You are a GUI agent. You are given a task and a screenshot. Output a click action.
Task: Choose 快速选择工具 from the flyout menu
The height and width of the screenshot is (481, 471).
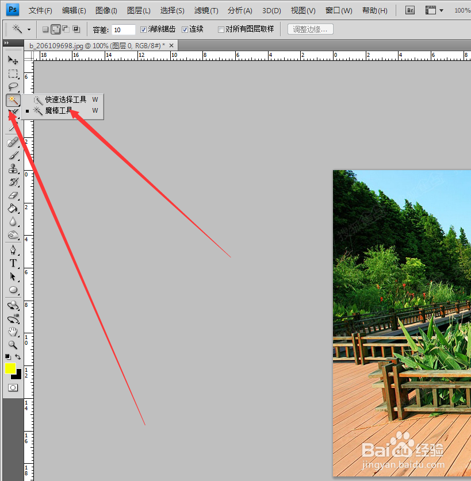pos(65,99)
